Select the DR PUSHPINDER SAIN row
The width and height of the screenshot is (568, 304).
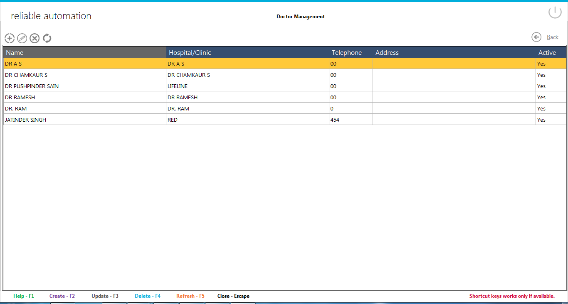tap(285, 86)
